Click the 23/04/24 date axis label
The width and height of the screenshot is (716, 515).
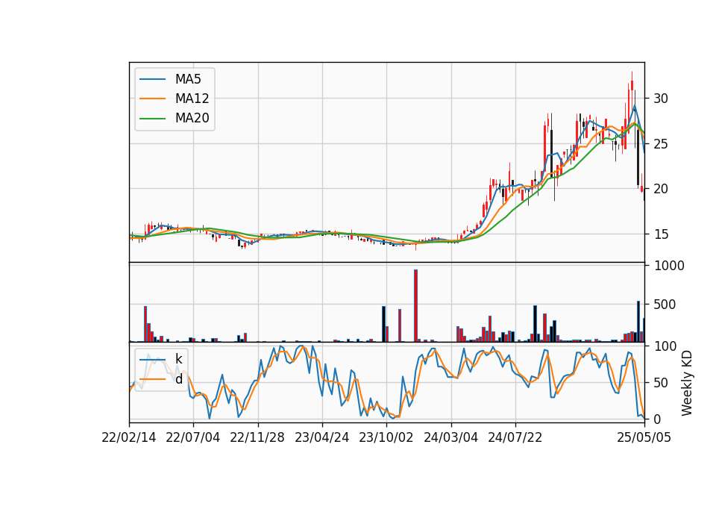[322, 437]
